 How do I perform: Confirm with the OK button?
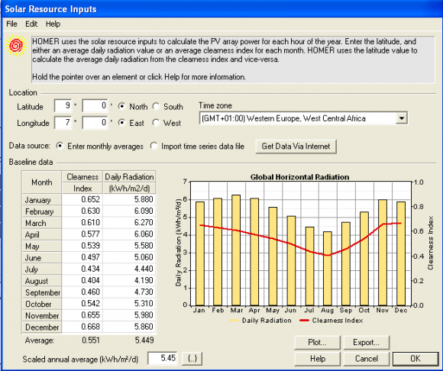pyautogui.click(x=416, y=359)
